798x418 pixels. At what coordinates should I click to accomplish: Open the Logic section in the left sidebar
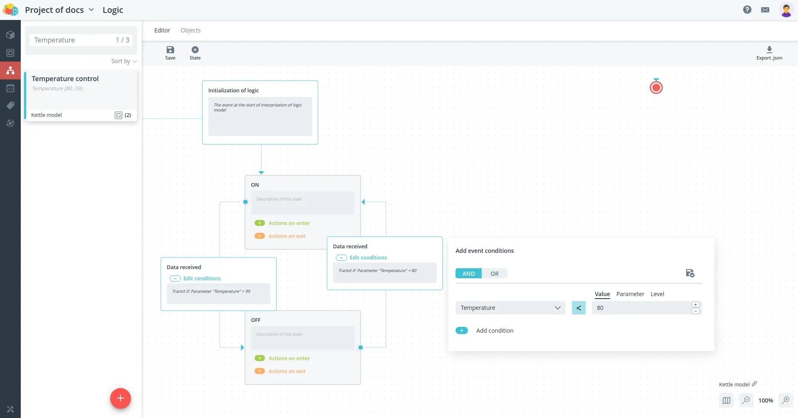pos(10,70)
